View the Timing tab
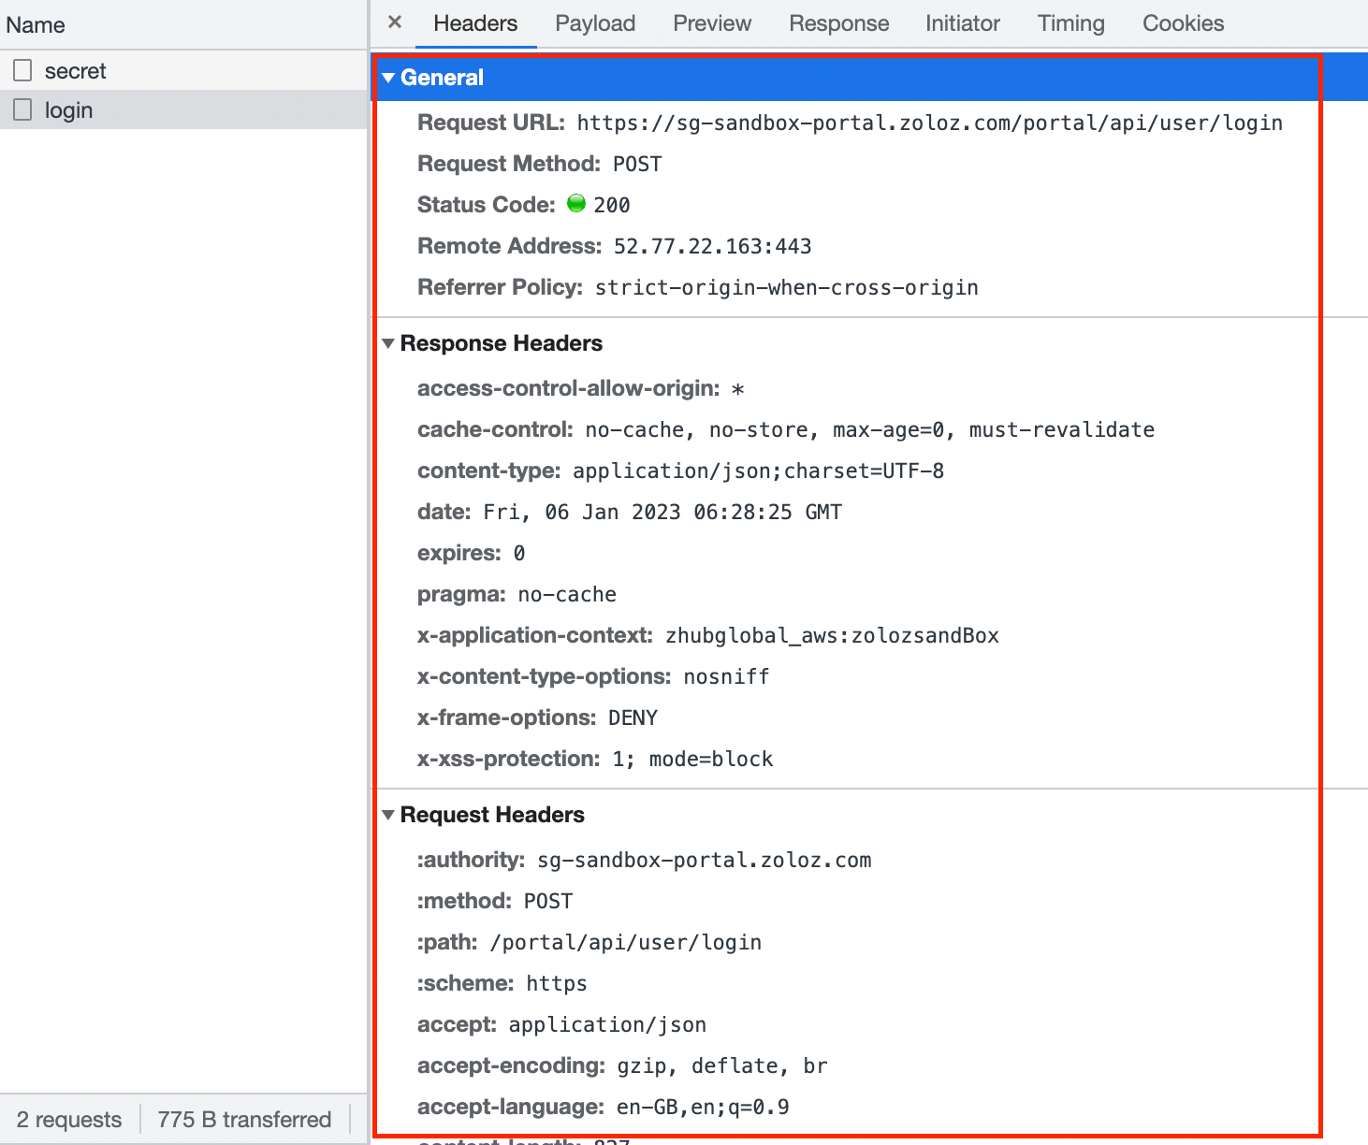Viewport: 1368px width, 1145px height. pos(1070,23)
